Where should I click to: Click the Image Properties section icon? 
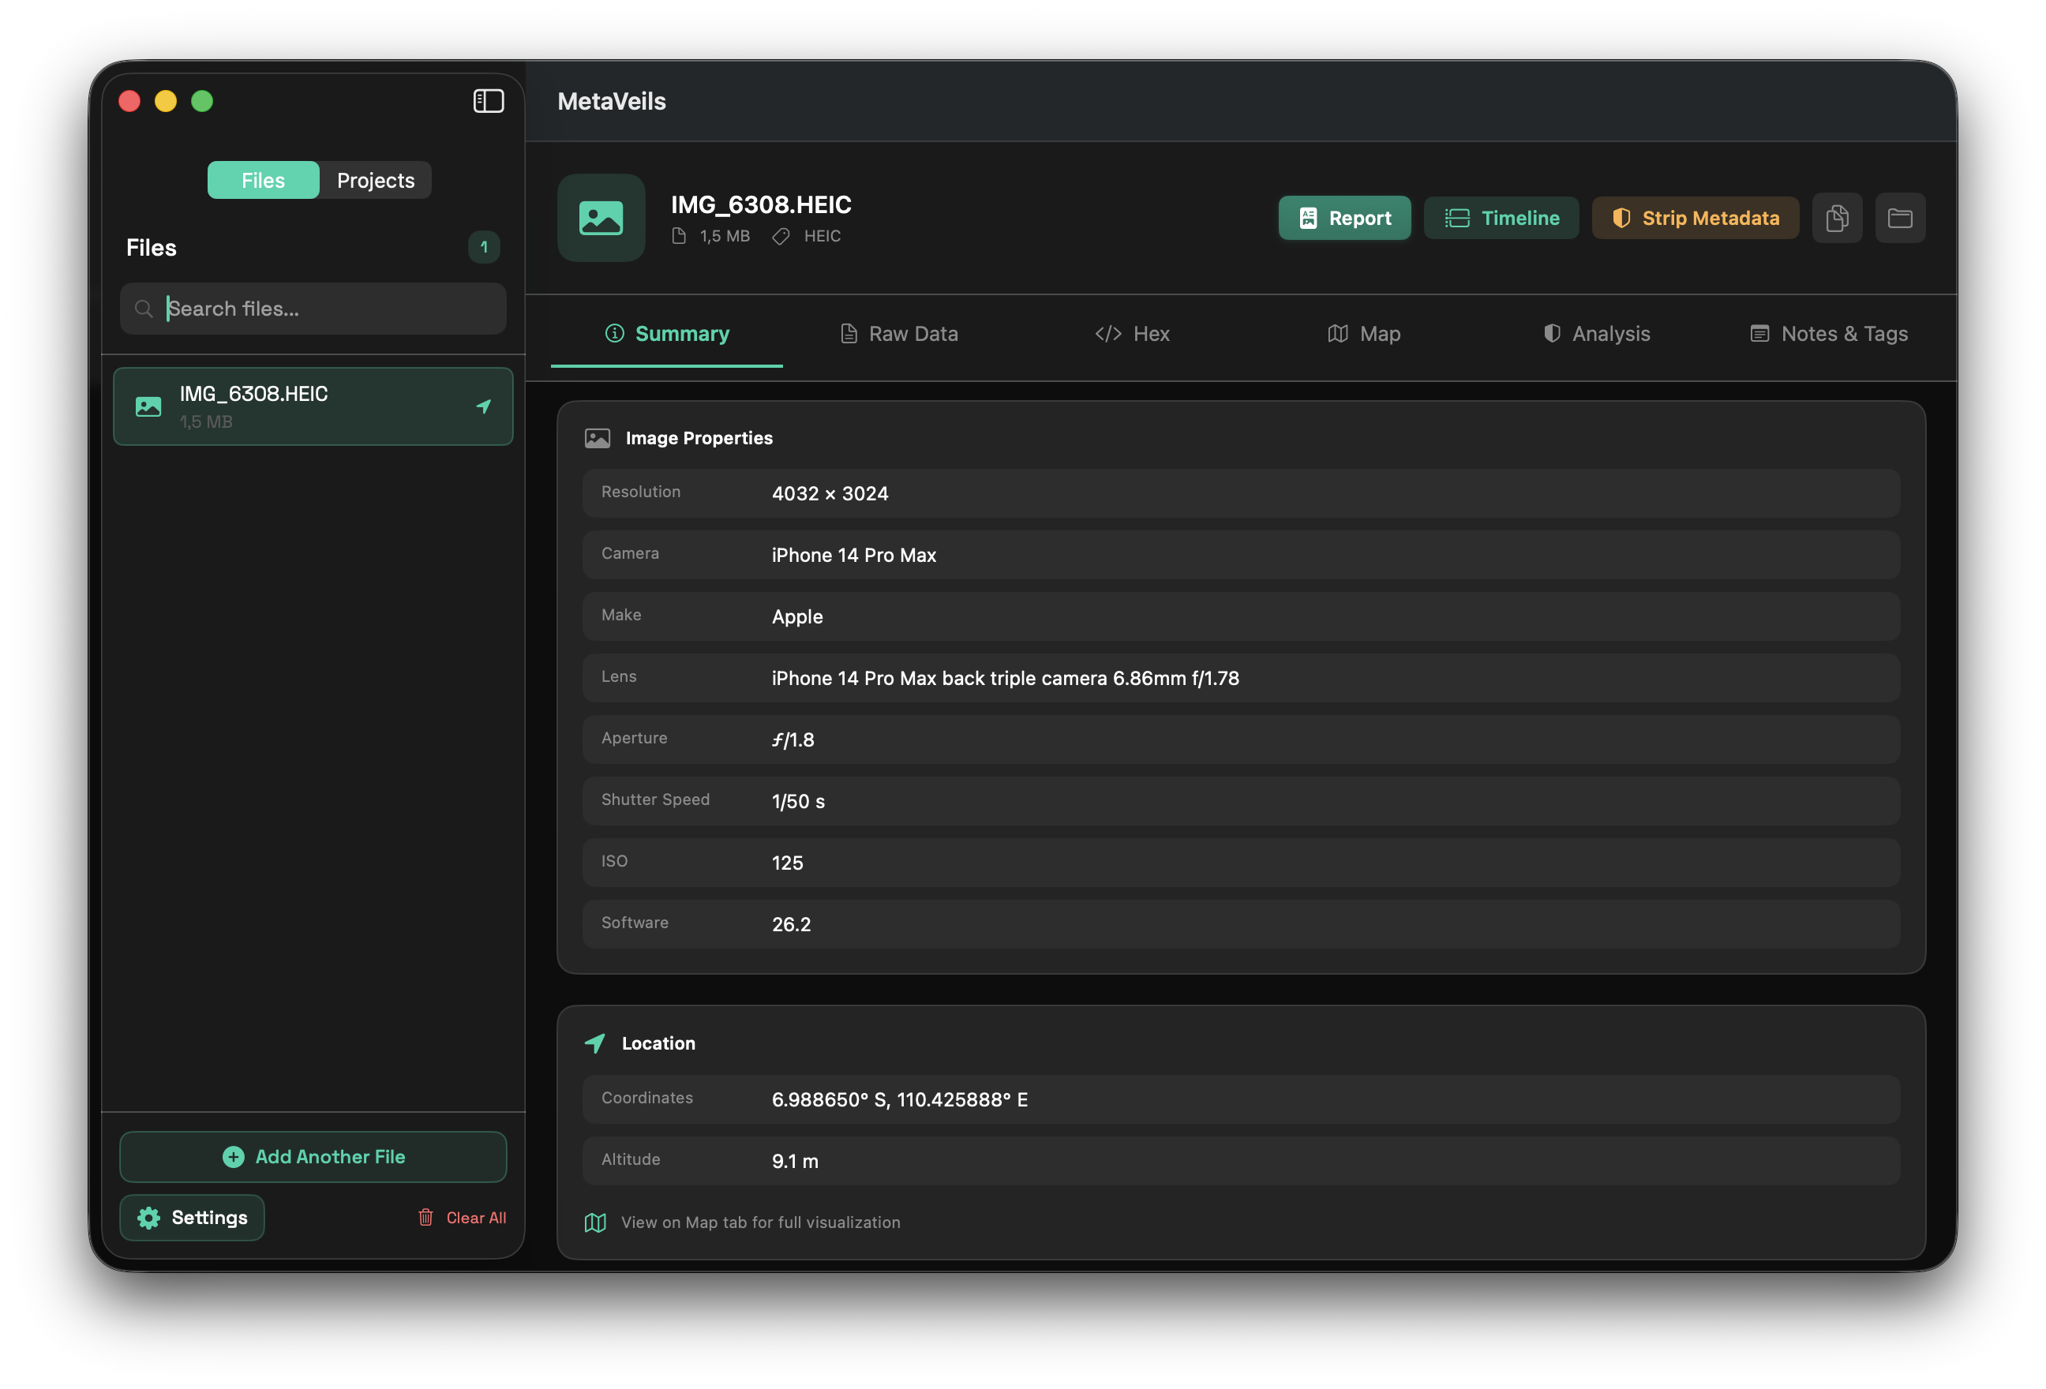(x=598, y=438)
